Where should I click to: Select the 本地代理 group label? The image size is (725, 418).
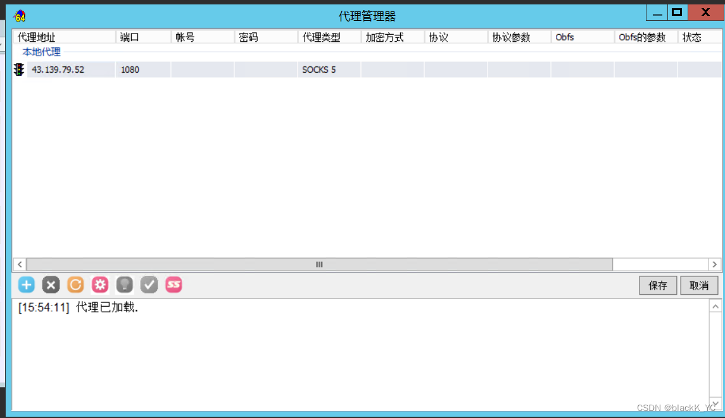pos(42,52)
